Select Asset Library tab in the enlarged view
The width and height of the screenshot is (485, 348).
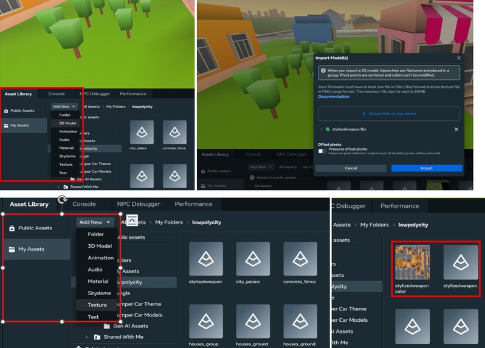[29, 204]
